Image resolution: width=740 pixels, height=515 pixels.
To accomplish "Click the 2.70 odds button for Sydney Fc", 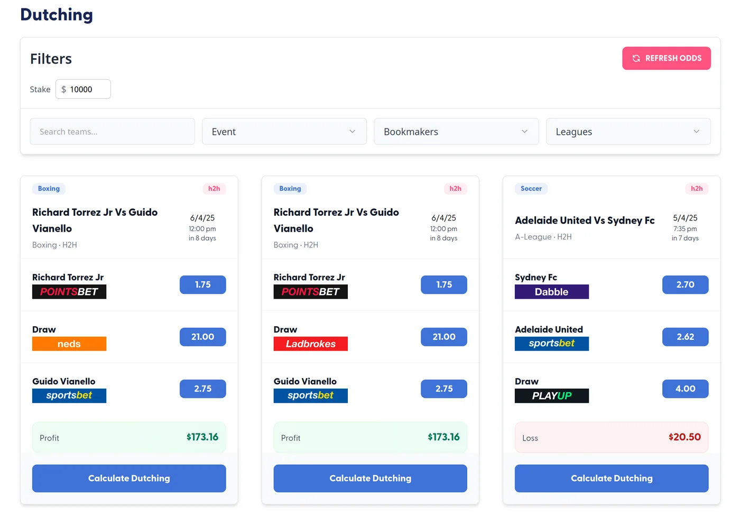I will point(685,284).
